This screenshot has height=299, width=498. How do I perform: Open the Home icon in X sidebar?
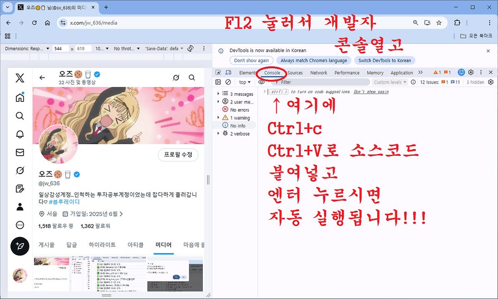(20, 97)
